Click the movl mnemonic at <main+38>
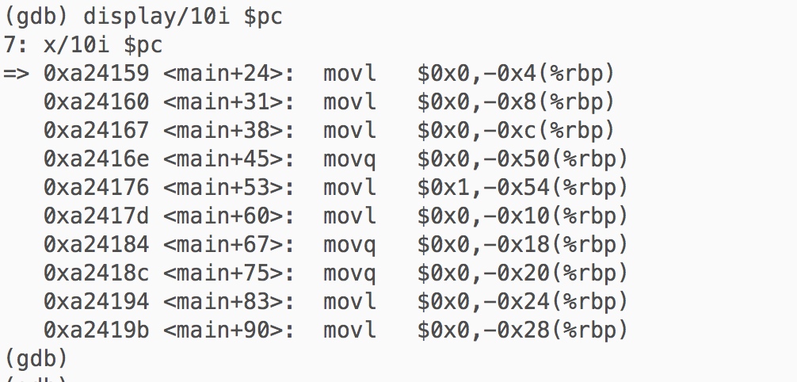The width and height of the screenshot is (797, 382). (x=349, y=131)
